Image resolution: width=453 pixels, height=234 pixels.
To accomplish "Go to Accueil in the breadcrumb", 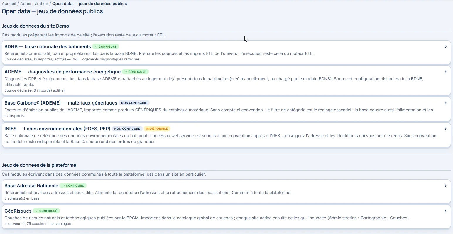I will point(9,4).
